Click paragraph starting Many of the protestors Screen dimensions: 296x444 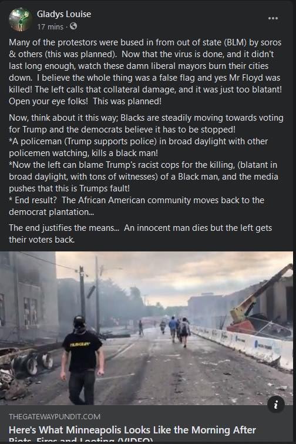[146, 72]
